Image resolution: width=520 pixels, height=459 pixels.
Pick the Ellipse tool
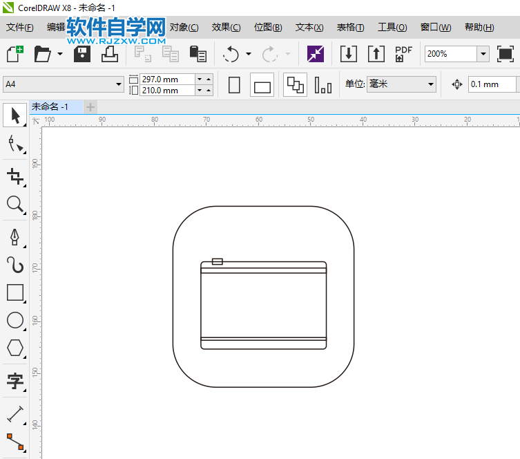15,320
